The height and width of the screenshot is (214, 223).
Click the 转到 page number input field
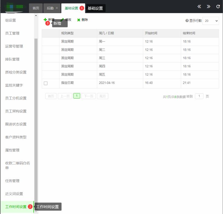199,96
